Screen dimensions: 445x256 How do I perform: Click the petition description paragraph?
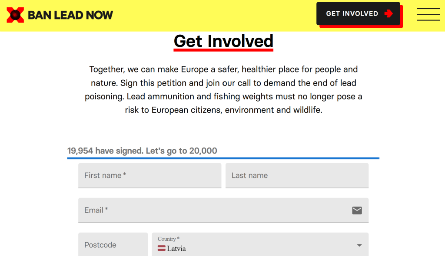coord(223,89)
